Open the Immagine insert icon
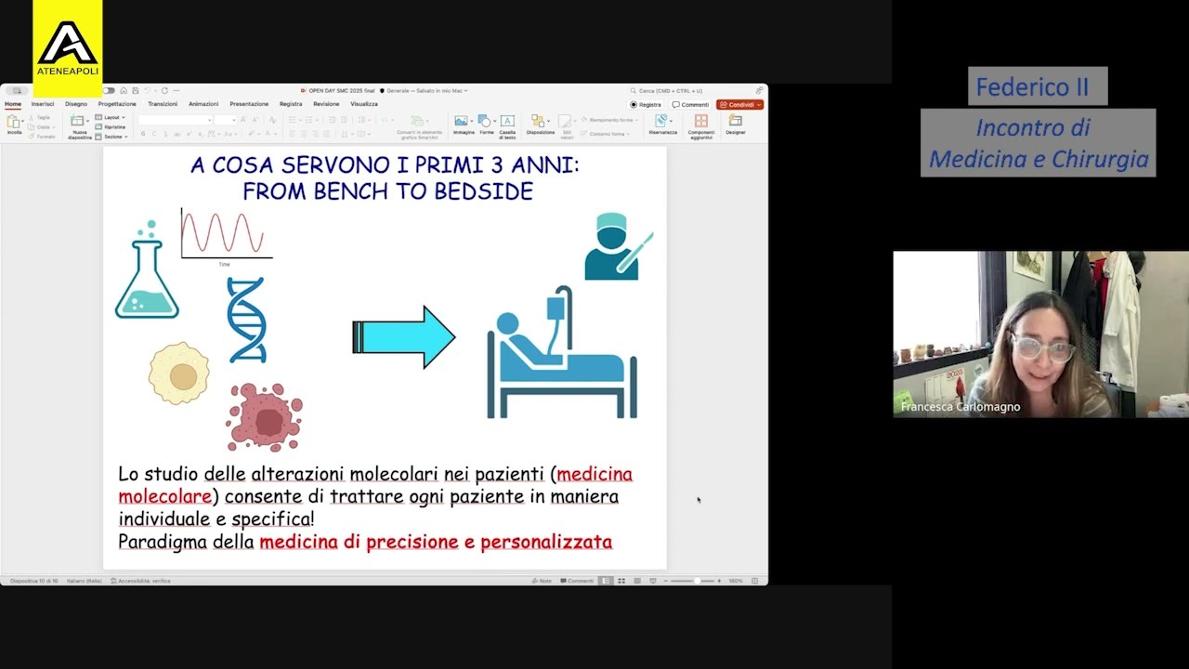 coord(461,121)
